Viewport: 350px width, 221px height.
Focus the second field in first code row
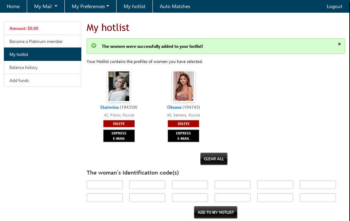147,185
